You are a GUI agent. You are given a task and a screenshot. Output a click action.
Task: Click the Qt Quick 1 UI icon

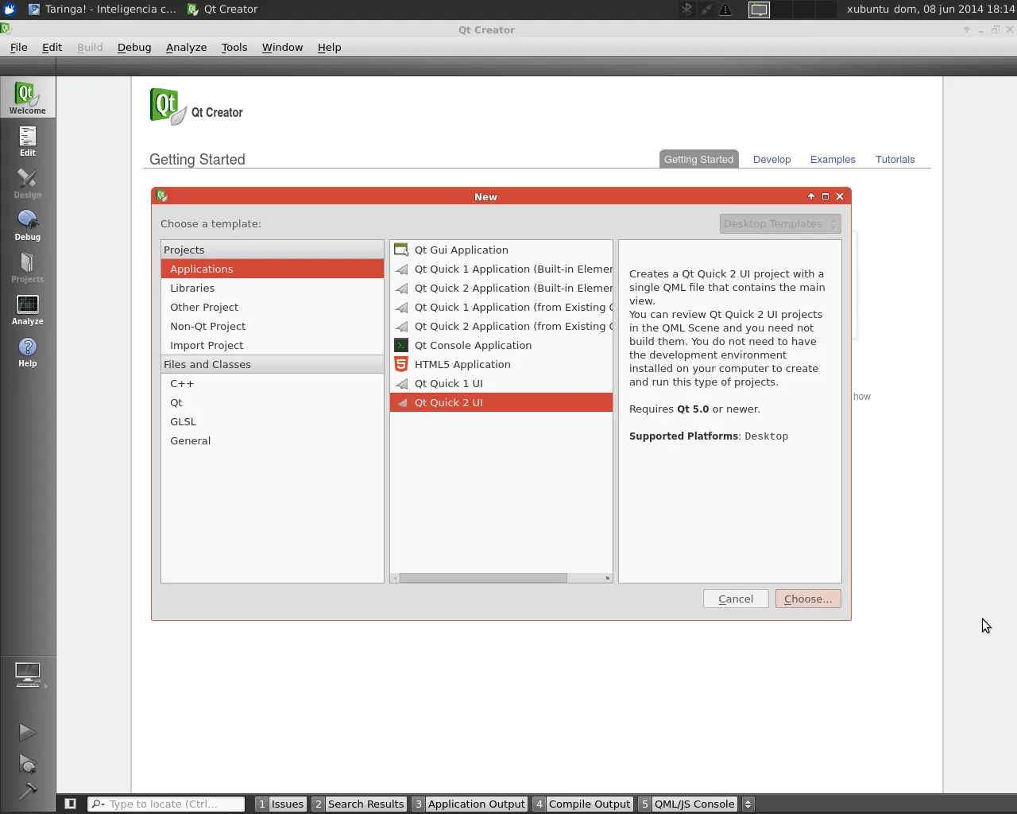(x=401, y=383)
